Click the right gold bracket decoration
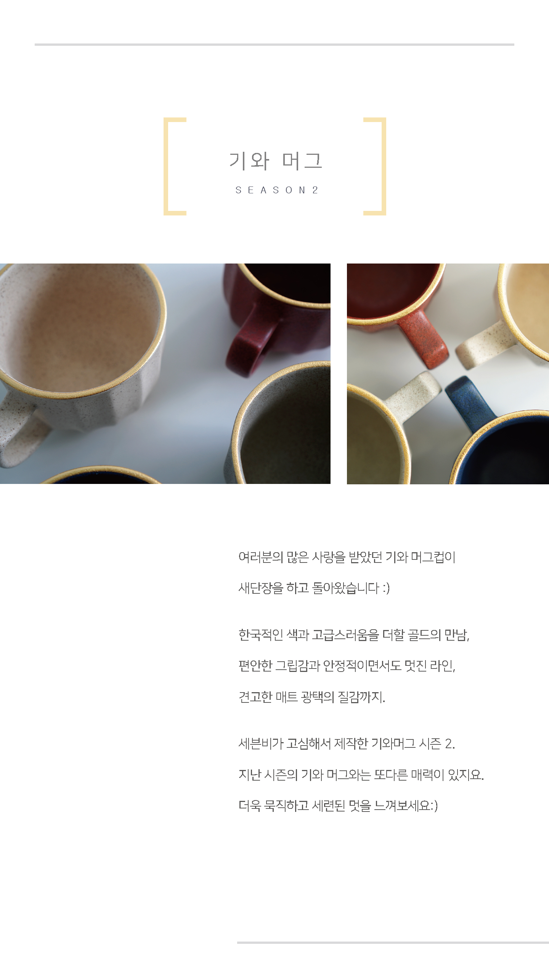 (375, 166)
